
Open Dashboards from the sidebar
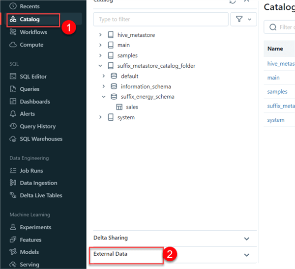[x=34, y=102]
